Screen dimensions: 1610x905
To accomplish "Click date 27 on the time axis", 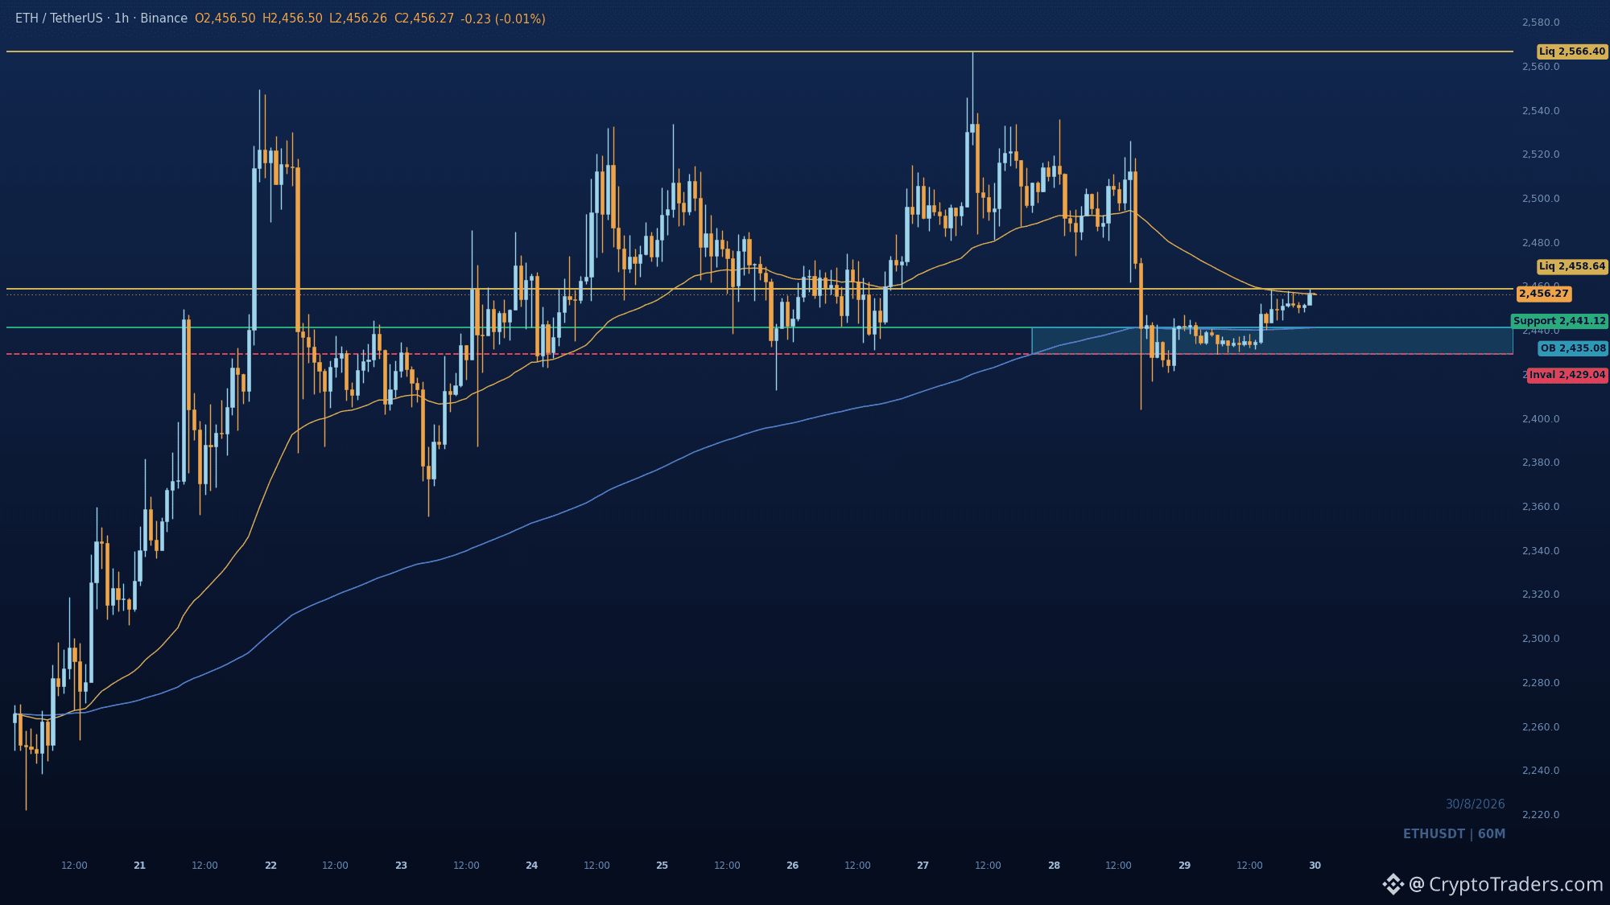I will point(923,866).
